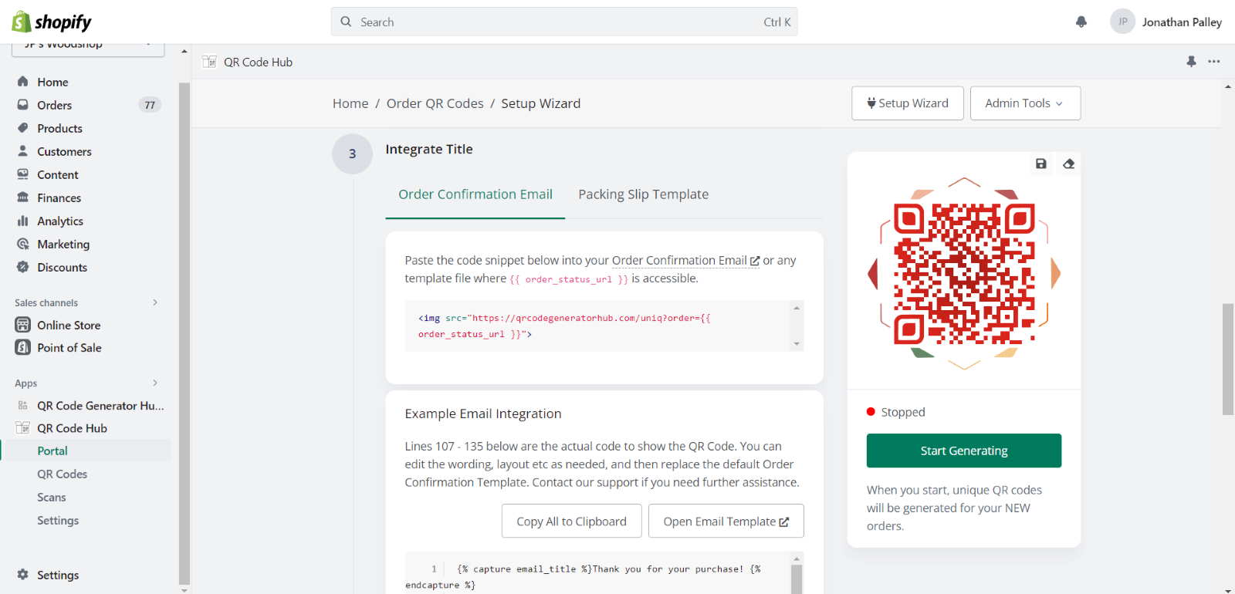Viewport: 1235px width, 594px height.
Task: Click in the Search field
Action: pyautogui.click(x=564, y=22)
